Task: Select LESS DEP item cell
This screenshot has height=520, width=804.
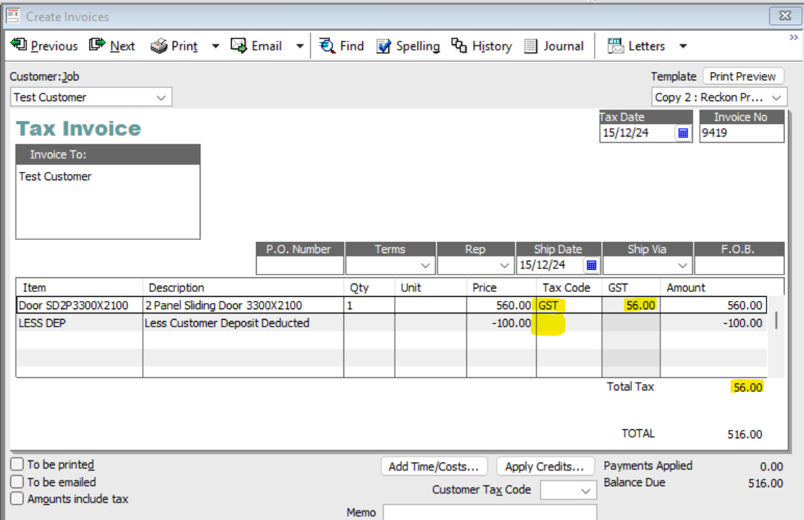Action: click(80, 323)
